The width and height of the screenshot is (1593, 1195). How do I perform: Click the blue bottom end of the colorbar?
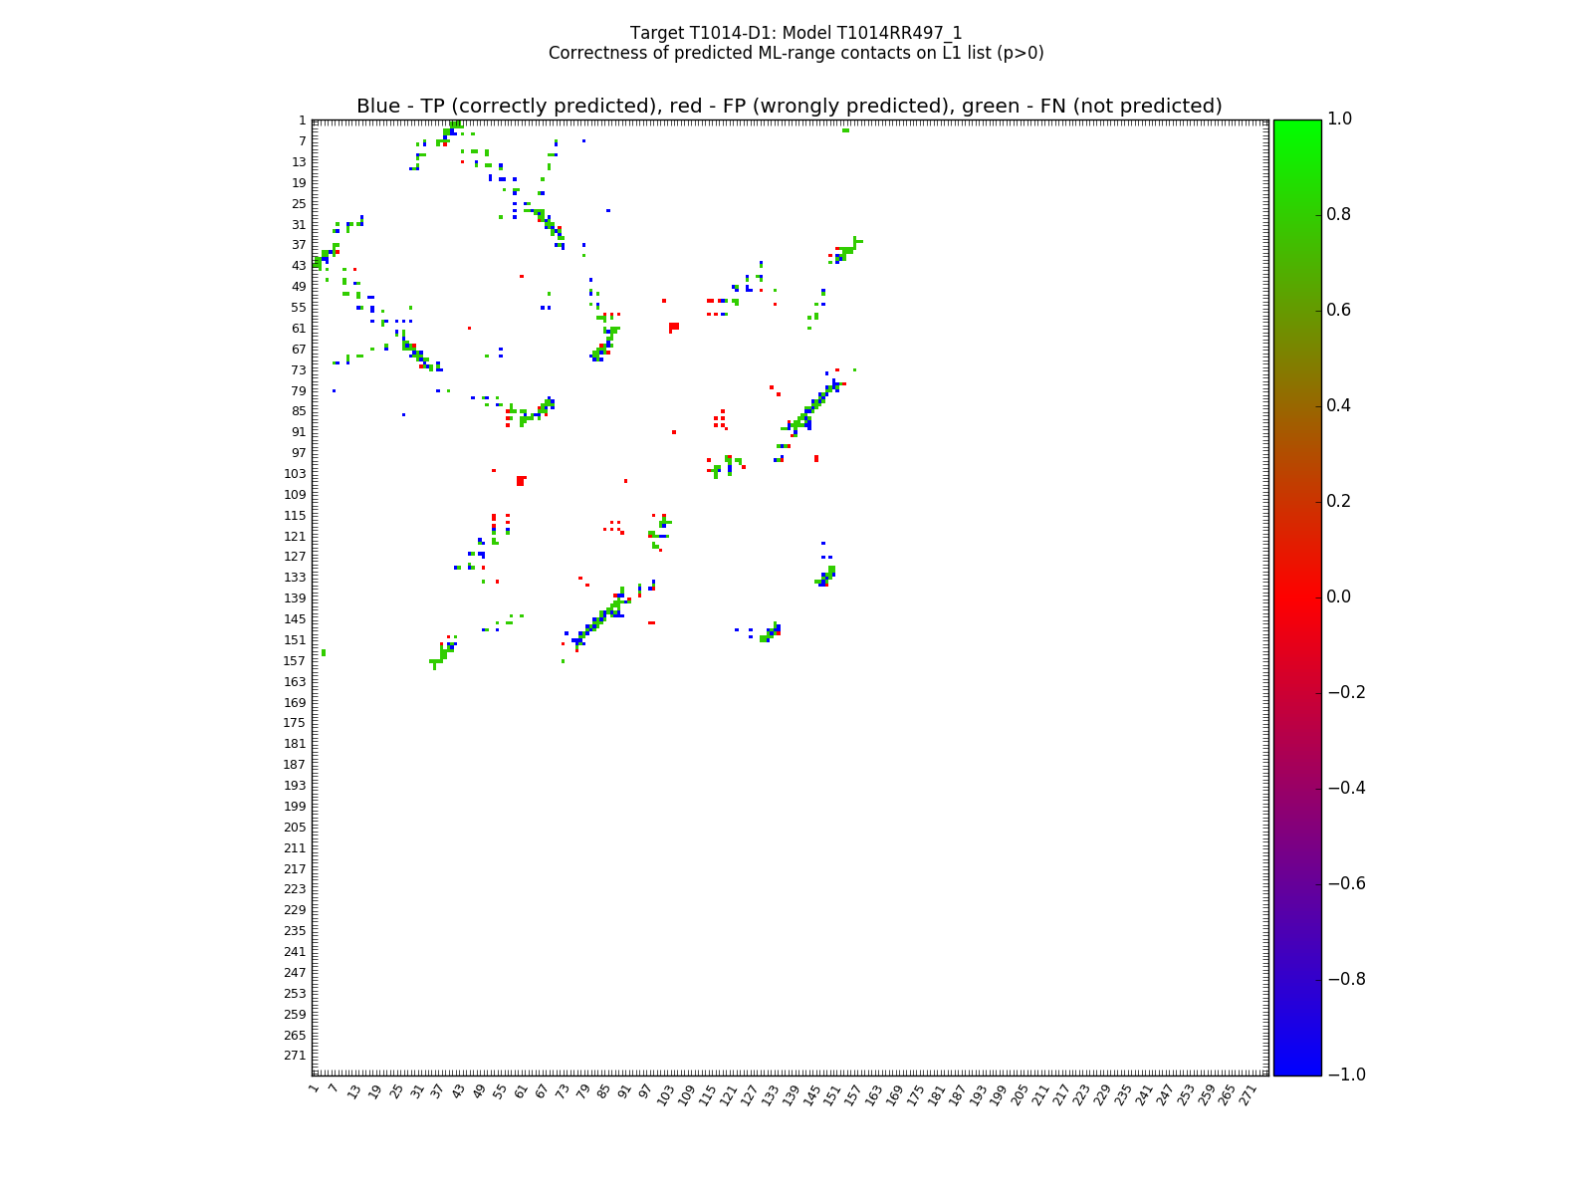pos(1296,1069)
